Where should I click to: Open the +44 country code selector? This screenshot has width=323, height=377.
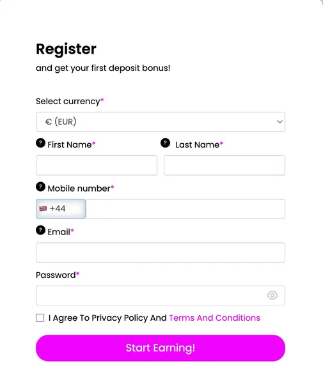click(61, 209)
